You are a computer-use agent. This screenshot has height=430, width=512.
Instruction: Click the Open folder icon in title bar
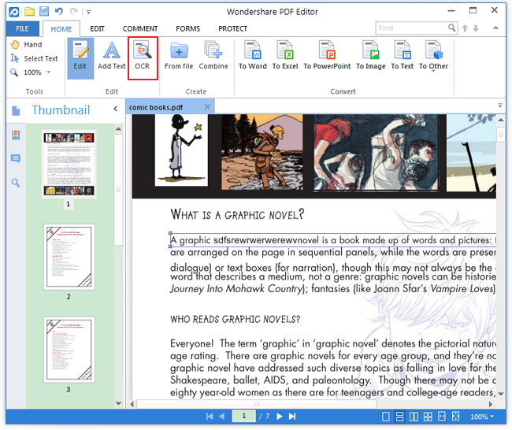pyautogui.click(x=29, y=12)
